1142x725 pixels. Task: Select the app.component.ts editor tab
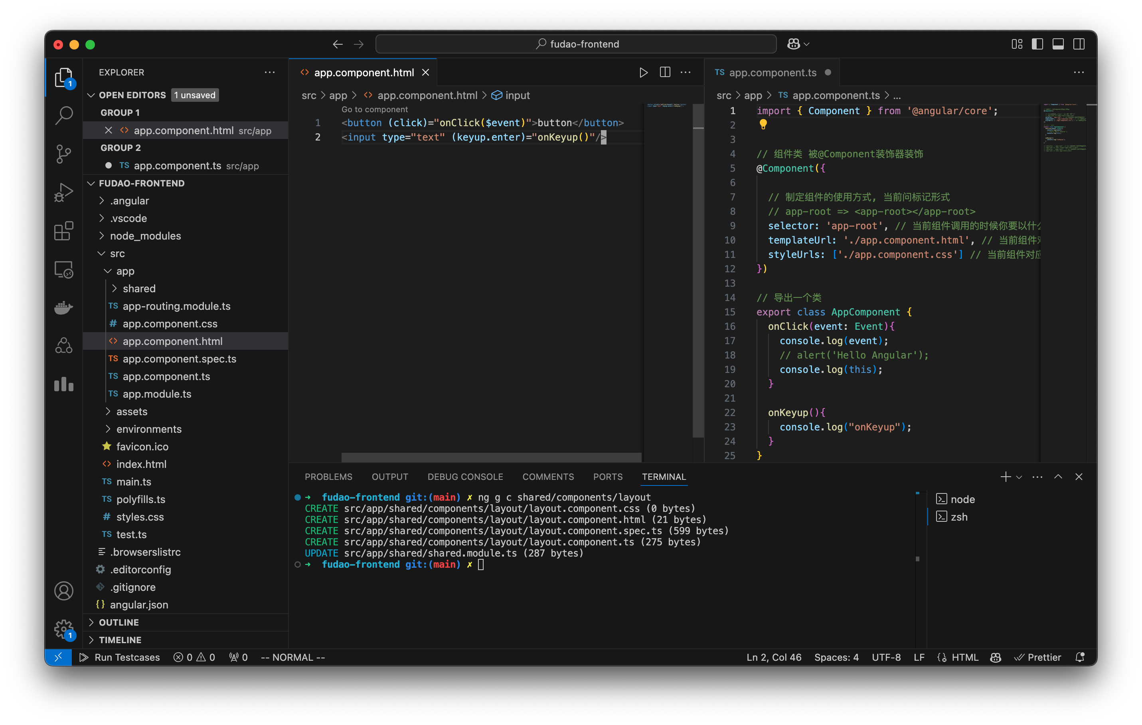click(773, 72)
